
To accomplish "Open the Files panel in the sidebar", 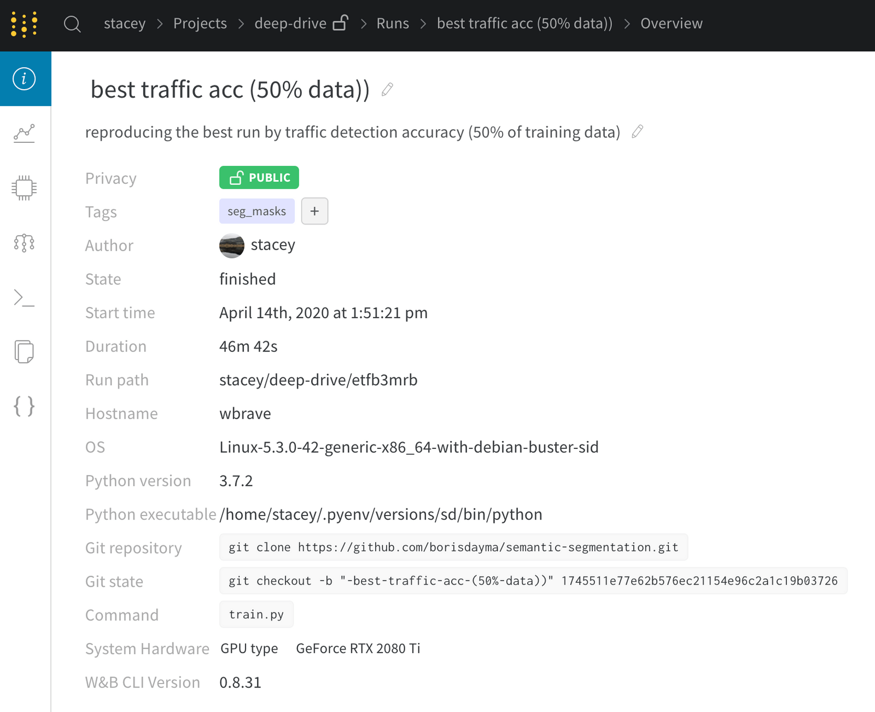I will pos(24,352).
